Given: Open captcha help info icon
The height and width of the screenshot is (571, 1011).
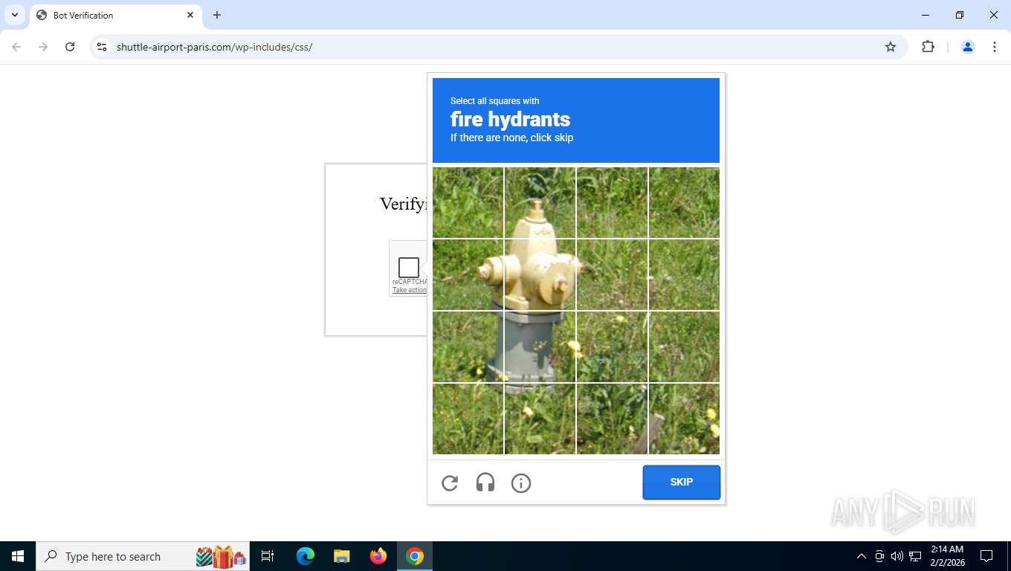Looking at the screenshot, I should pyautogui.click(x=521, y=483).
